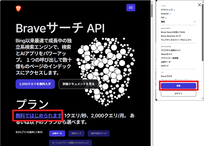Click the main page vertical scrollbar thumb

pos(152,10)
